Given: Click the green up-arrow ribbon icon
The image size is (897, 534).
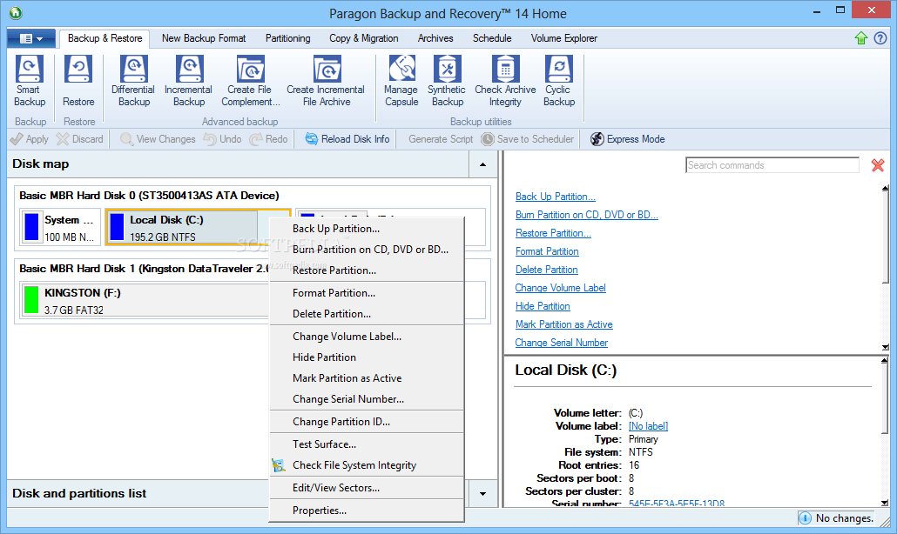Looking at the screenshot, I should click(x=861, y=38).
